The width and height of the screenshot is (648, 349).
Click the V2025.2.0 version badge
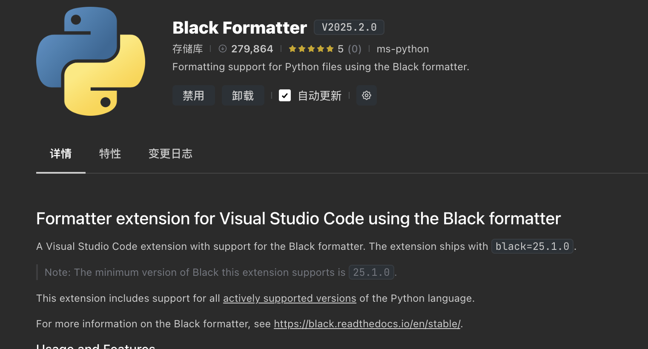pyautogui.click(x=349, y=27)
